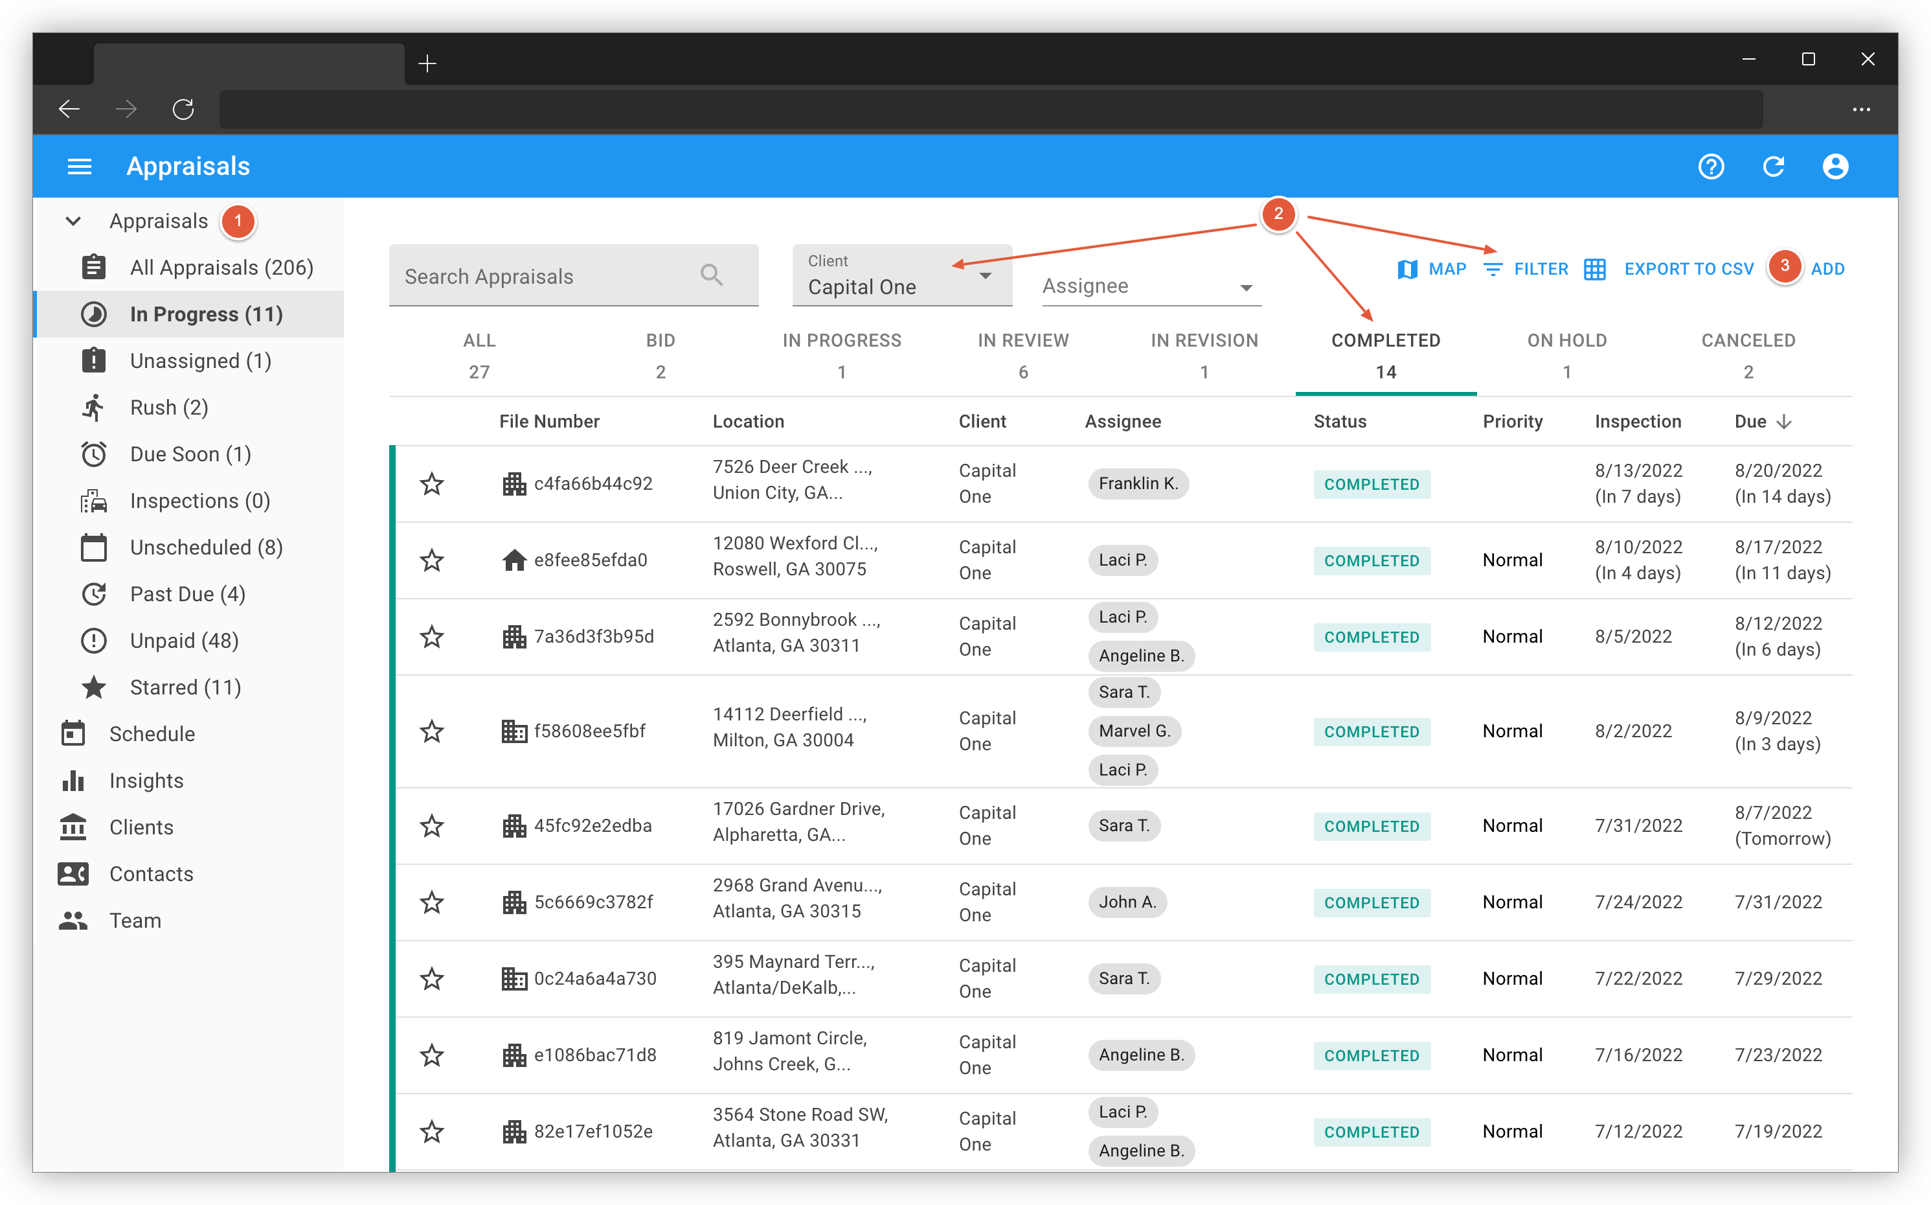Select the Insights bar chart icon
The height and width of the screenshot is (1205, 1931).
point(73,780)
